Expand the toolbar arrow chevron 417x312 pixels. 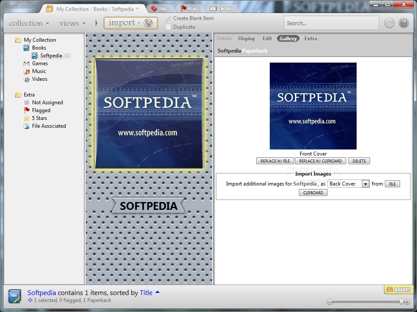[96, 23]
